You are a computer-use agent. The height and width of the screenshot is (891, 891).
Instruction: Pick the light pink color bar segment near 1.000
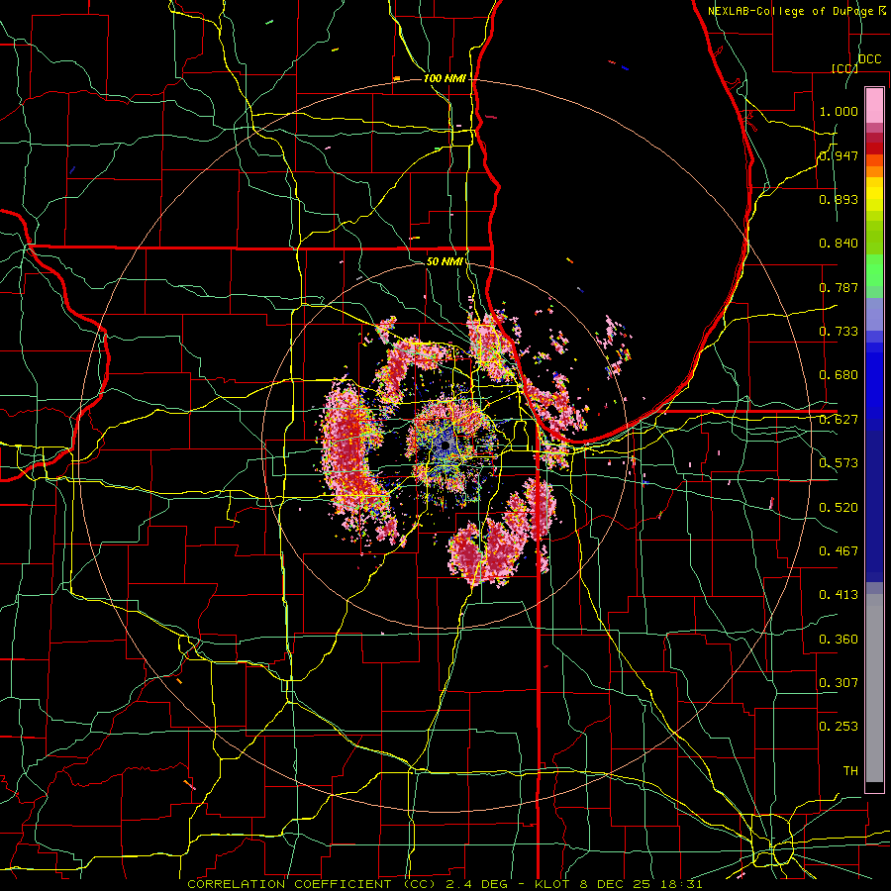point(874,106)
